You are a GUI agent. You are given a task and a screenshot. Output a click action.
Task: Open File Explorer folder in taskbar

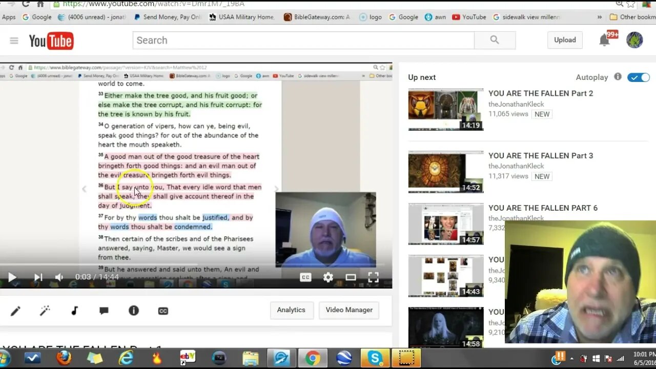click(x=250, y=358)
